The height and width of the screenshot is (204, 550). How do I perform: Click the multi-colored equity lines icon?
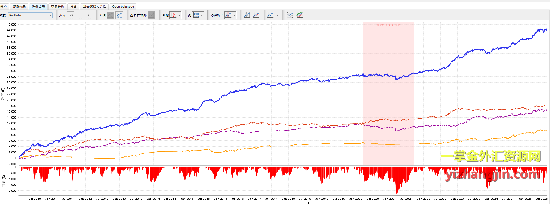(300, 15)
